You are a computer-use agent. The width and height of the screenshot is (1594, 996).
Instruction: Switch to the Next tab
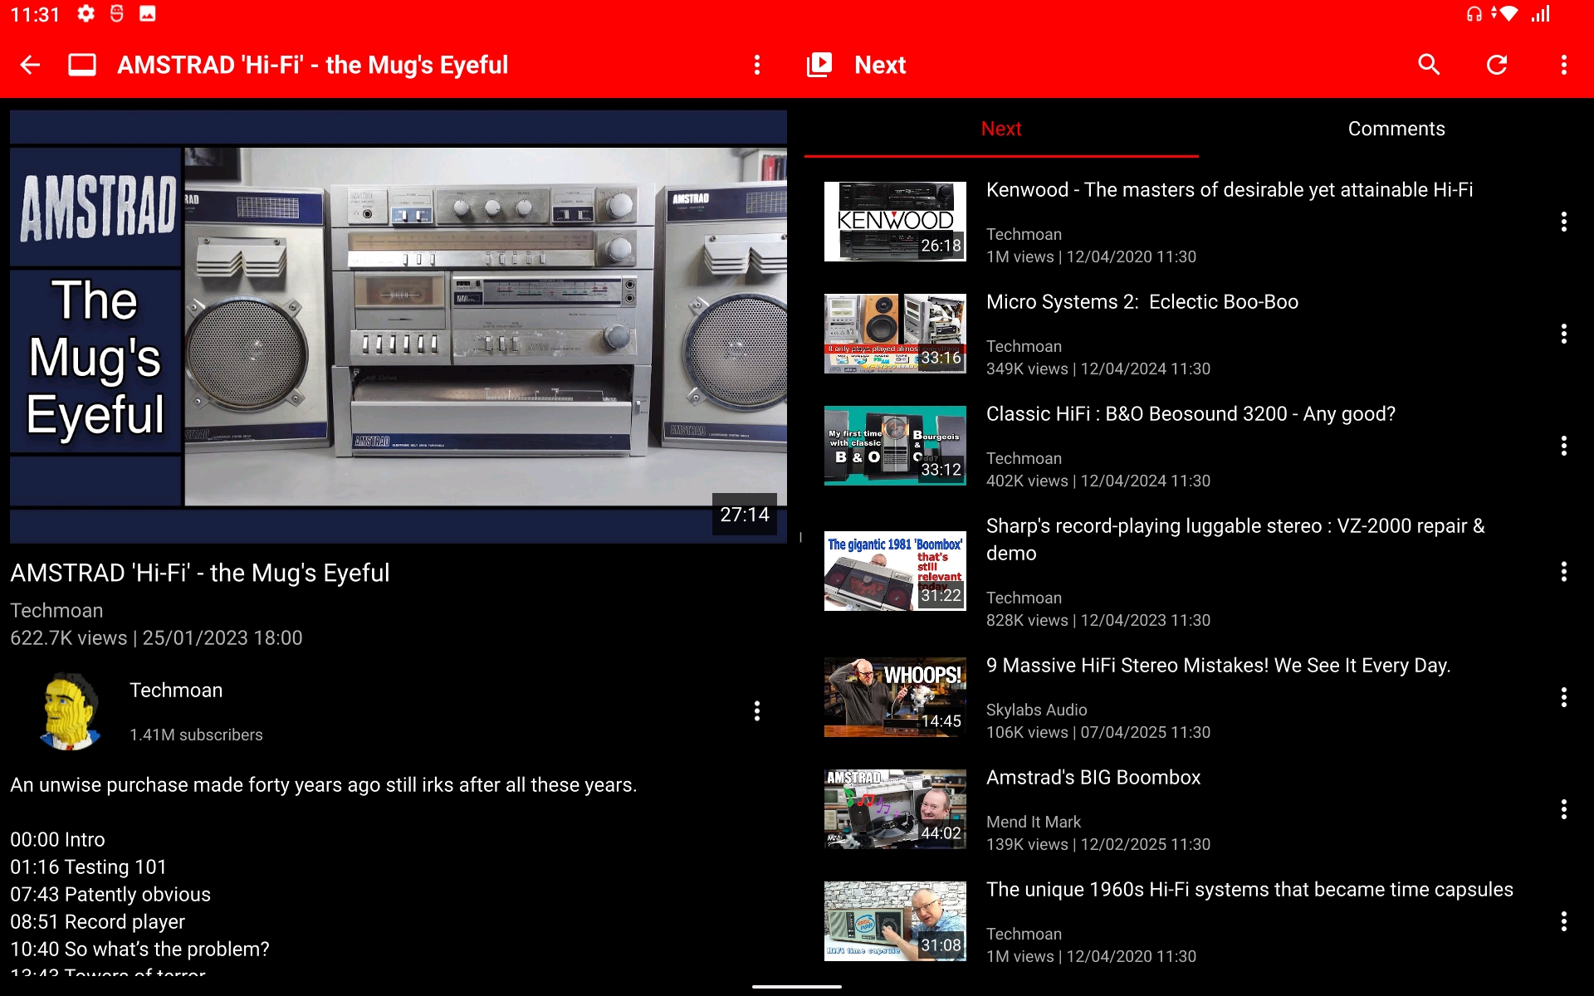(x=1001, y=129)
